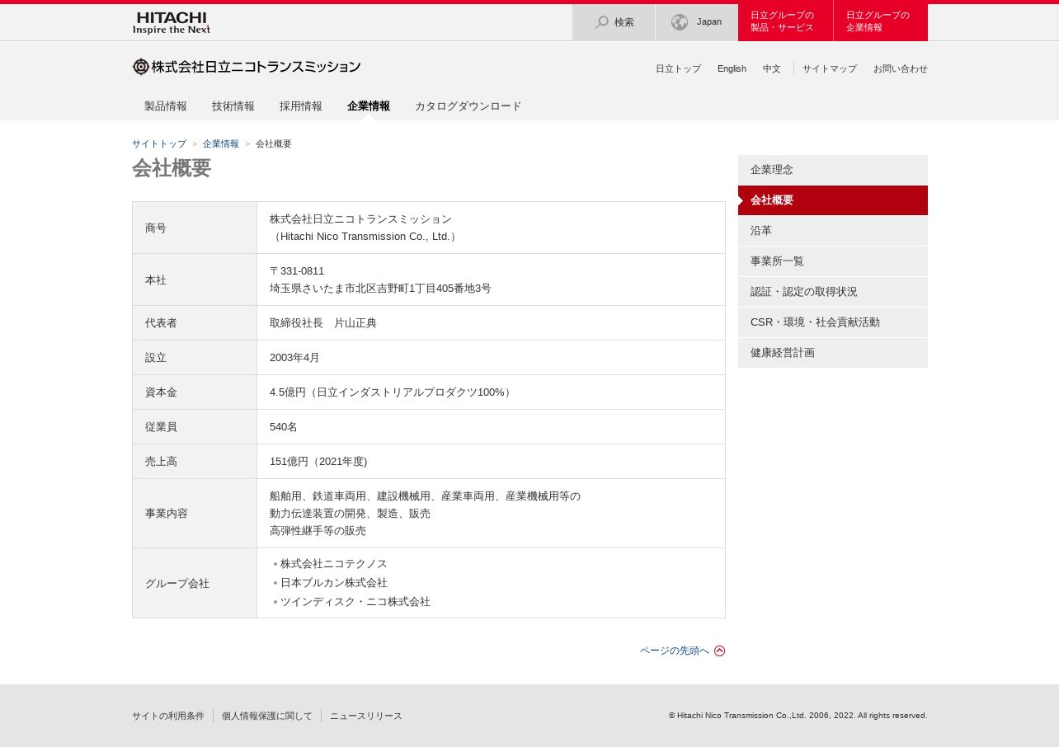Click the founding date 2003年4月
Image resolution: width=1059 pixels, height=747 pixels.
coord(294,358)
